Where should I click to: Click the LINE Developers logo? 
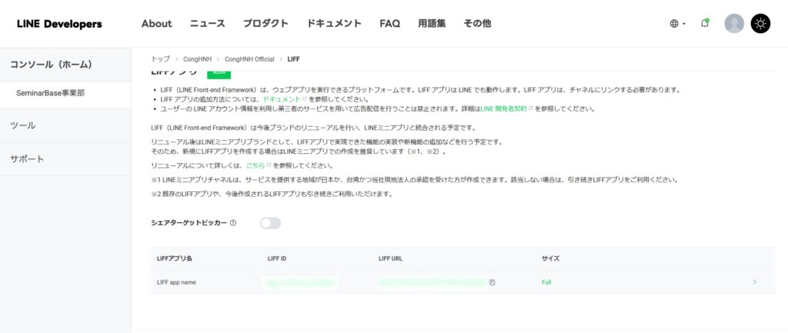pyautogui.click(x=59, y=24)
